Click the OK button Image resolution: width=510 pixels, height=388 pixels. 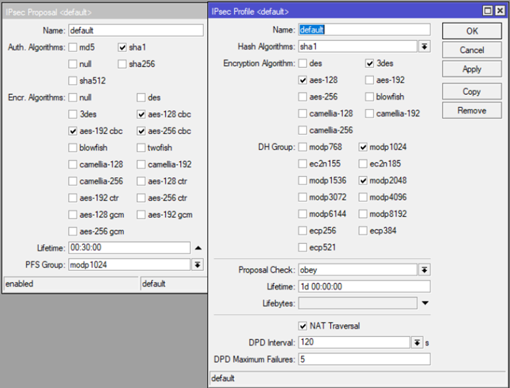pyautogui.click(x=472, y=31)
